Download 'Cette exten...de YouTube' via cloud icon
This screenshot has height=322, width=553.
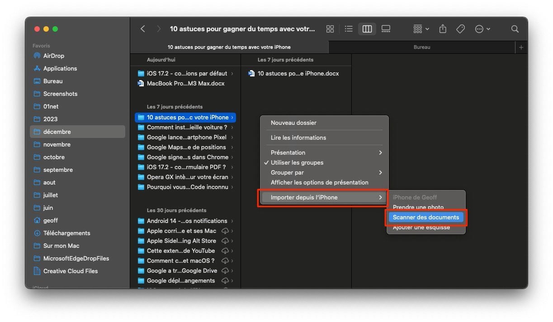225,251
